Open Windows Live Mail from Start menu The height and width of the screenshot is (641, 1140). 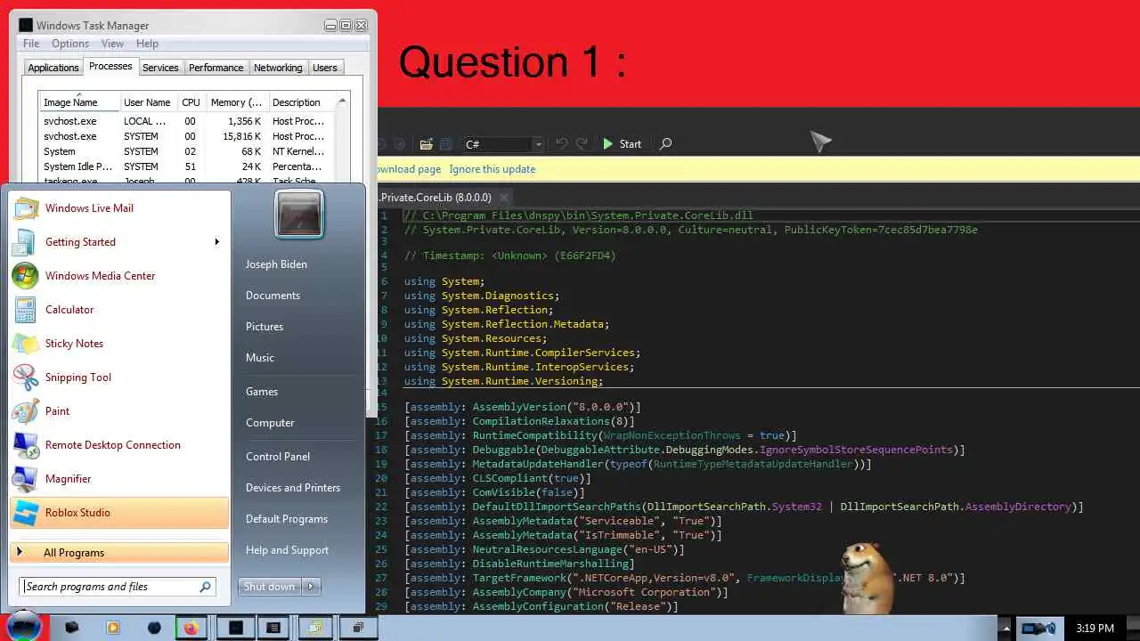pyautogui.click(x=119, y=208)
